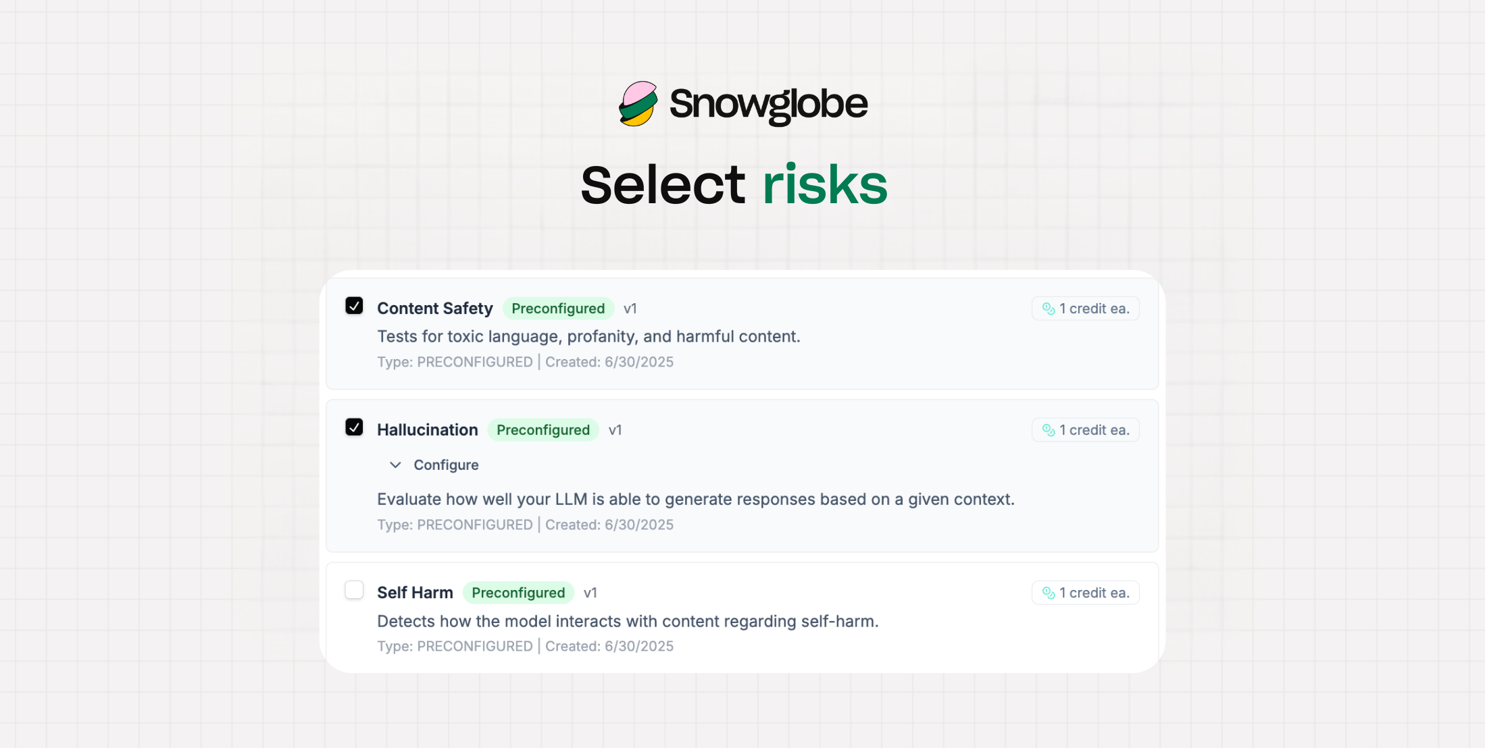The width and height of the screenshot is (1485, 748).
Task: Click the Hallucination Preconfigured badge
Action: tap(543, 430)
